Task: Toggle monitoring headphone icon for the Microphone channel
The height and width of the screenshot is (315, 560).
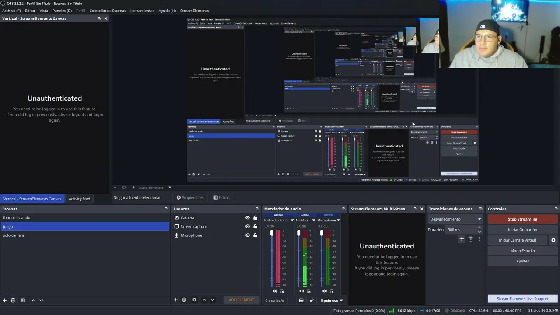Action: click(331, 291)
